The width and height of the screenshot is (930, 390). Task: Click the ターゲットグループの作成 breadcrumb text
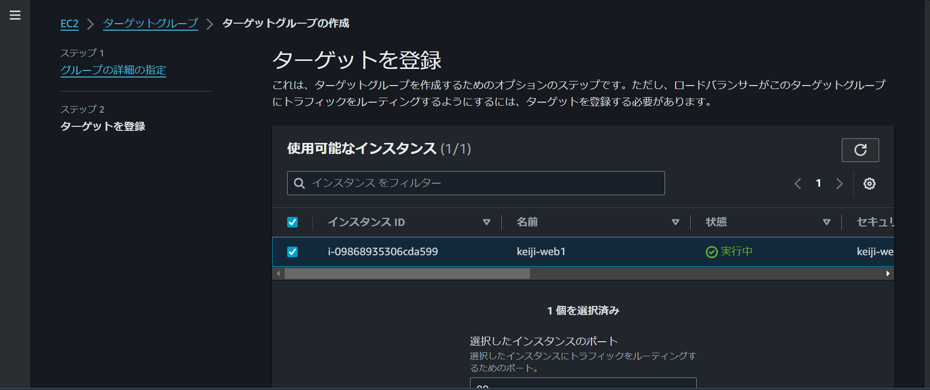click(286, 23)
